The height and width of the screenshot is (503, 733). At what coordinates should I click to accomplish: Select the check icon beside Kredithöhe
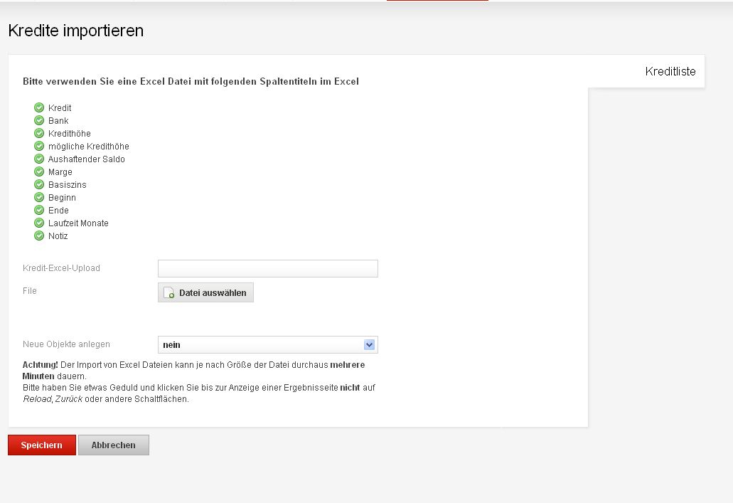coord(39,133)
